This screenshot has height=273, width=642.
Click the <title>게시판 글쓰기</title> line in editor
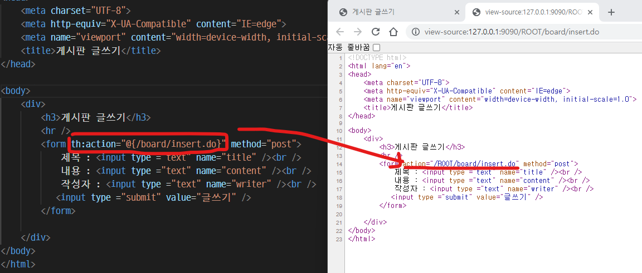click(91, 51)
